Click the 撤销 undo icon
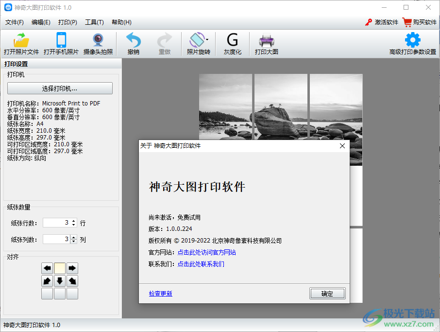The height and width of the screenshot is (332, 440). pos(133,44)
